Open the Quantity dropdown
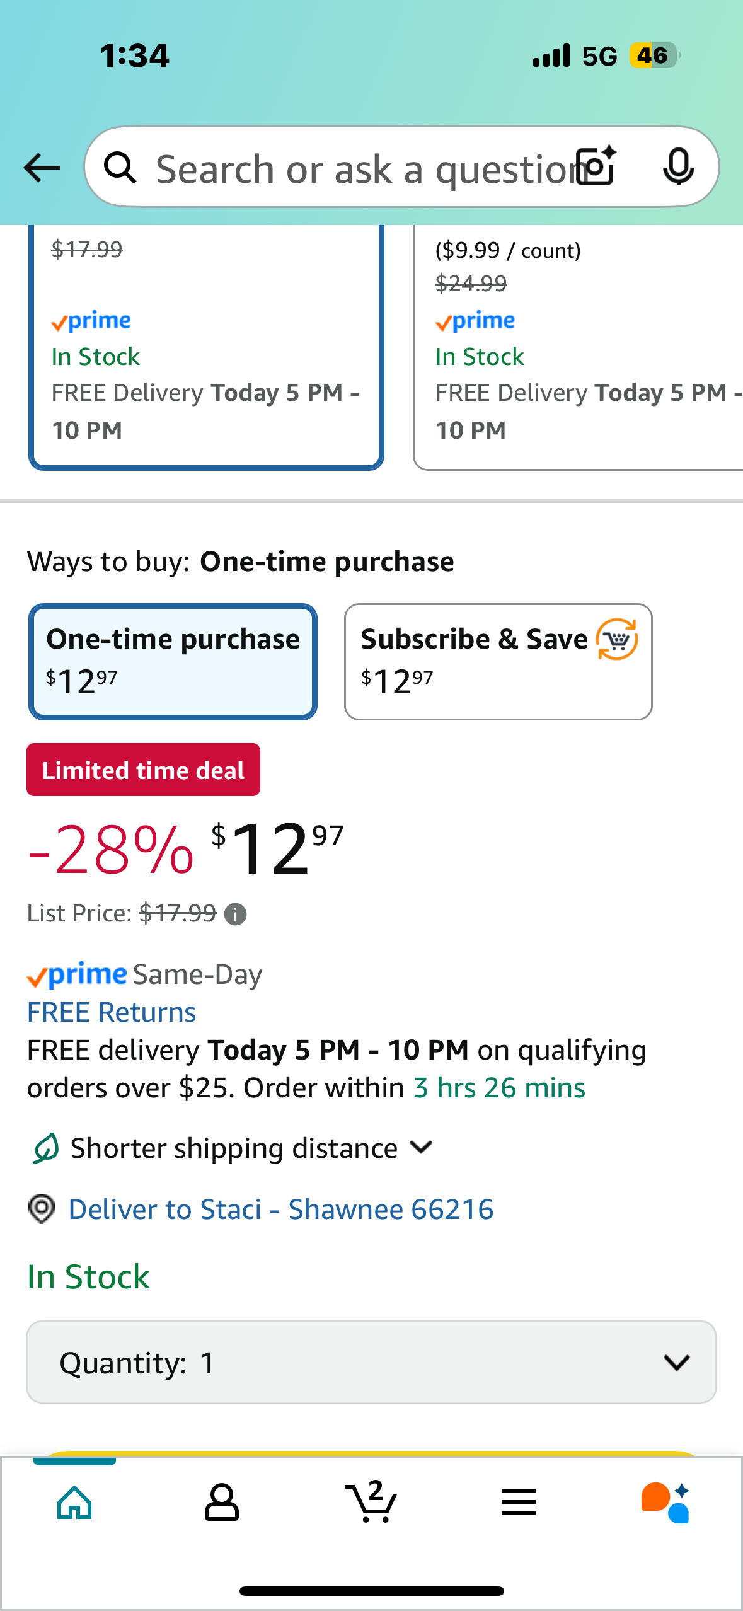Image resolution: width=743 pixels, height=1611 pixels. pos(371,1362)
